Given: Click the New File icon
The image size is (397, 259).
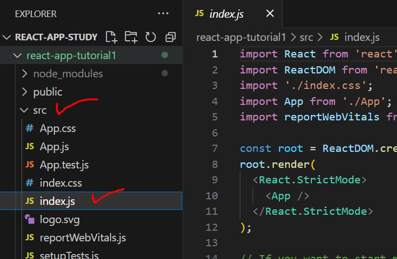Looking at the screenshot, I should pyautogui.click(x=112, y=37).
